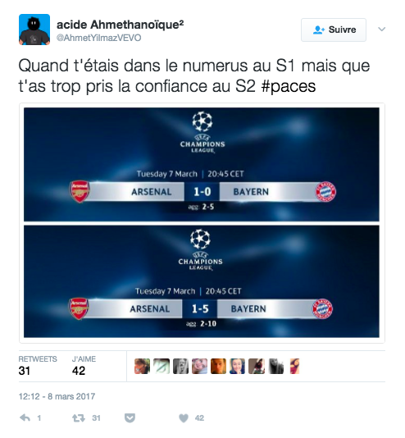The width and height of the screenshot is (405, 438).
Task: Click the sixth liker's avatar thumbnail
Action: [237, 366]
